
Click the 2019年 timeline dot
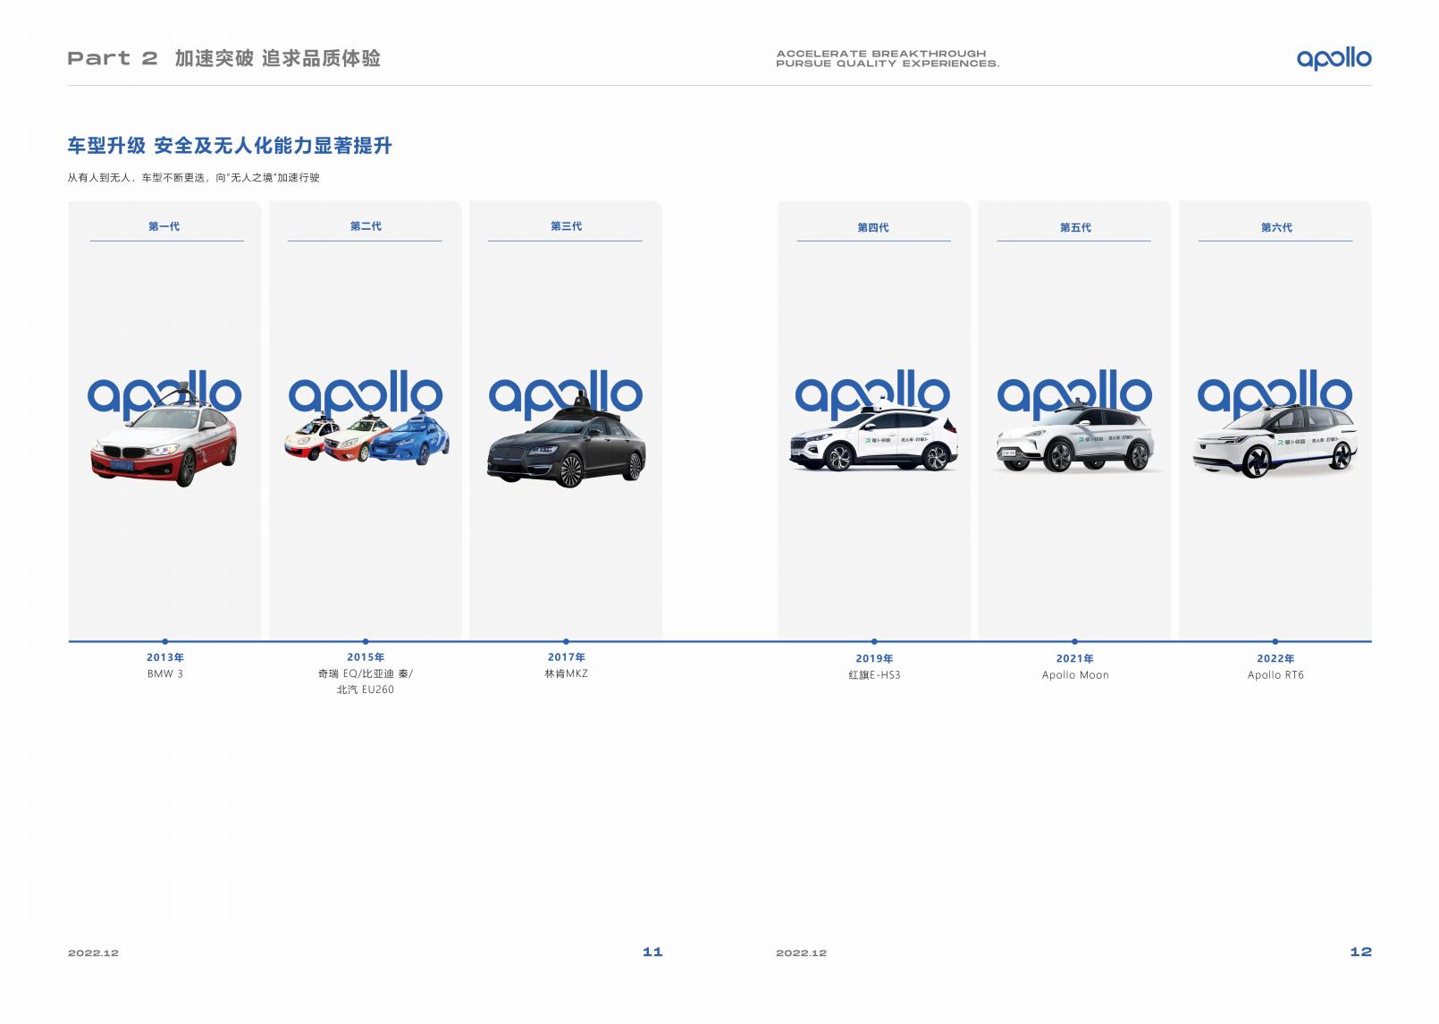coord(874,641)
